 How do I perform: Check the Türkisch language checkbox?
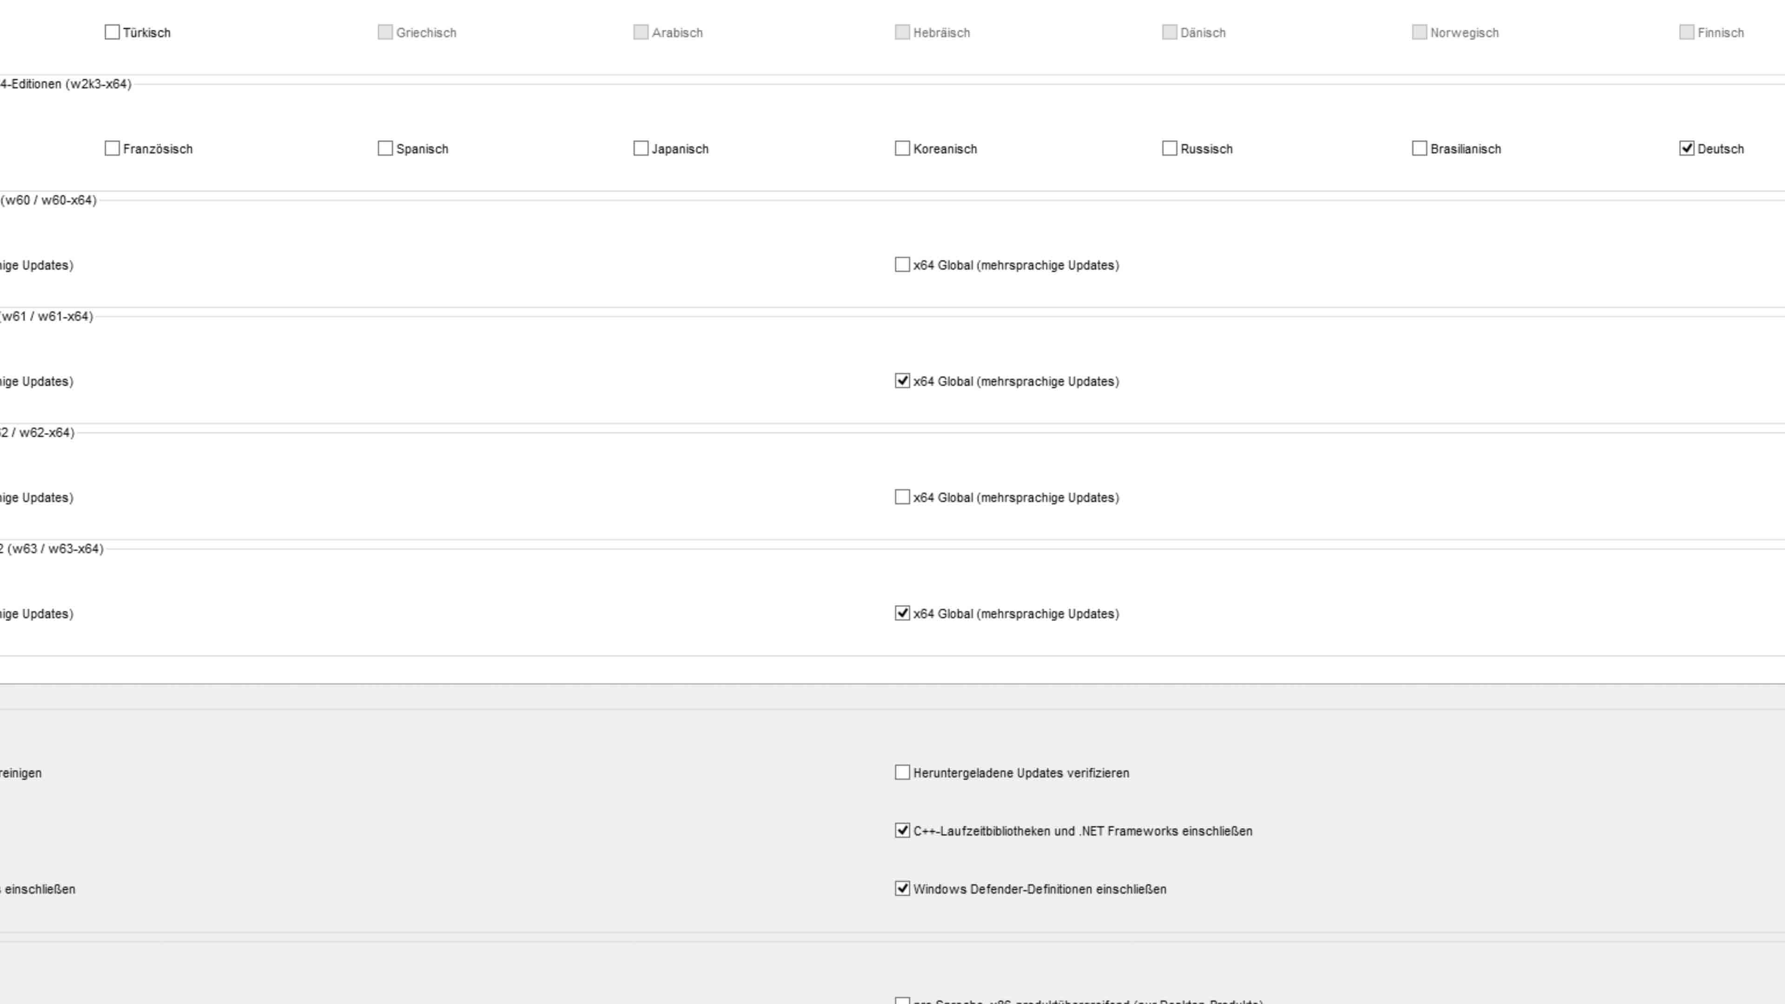pos(112,33)
